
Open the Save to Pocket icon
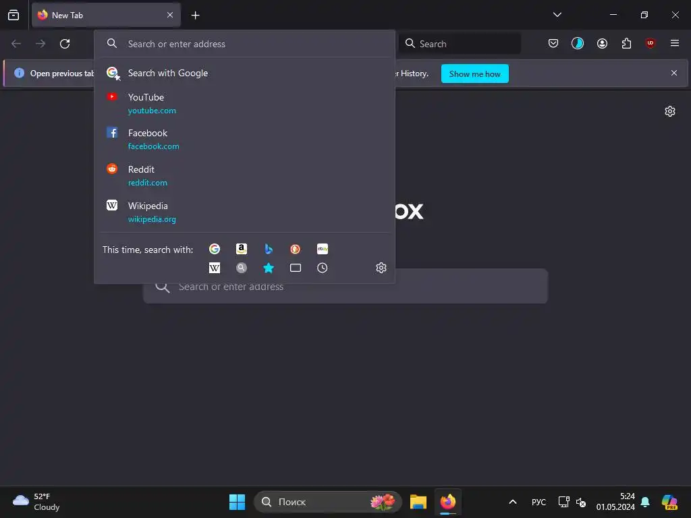pyautogui.click(x=553, y=43)
